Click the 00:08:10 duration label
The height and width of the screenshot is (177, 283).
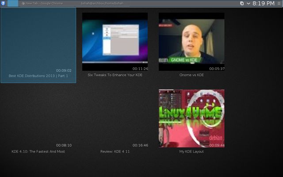(64, 145)
